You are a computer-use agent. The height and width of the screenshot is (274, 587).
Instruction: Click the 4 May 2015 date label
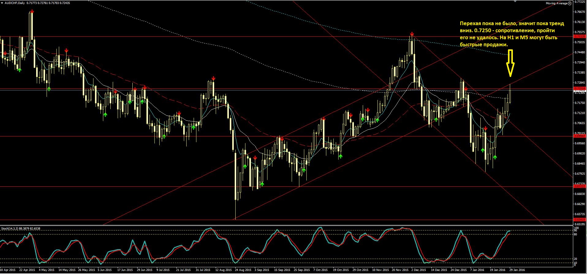47,270
